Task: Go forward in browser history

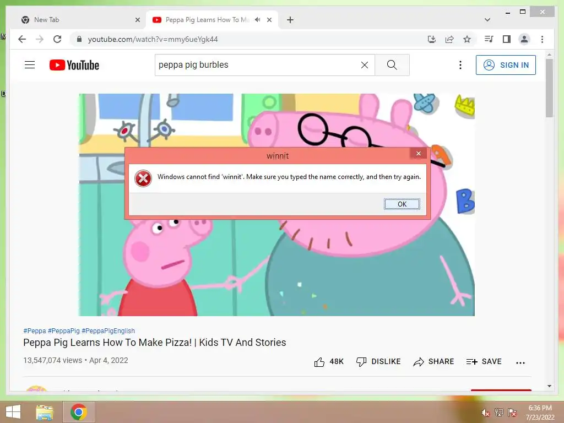Action: tap(40, 39)
